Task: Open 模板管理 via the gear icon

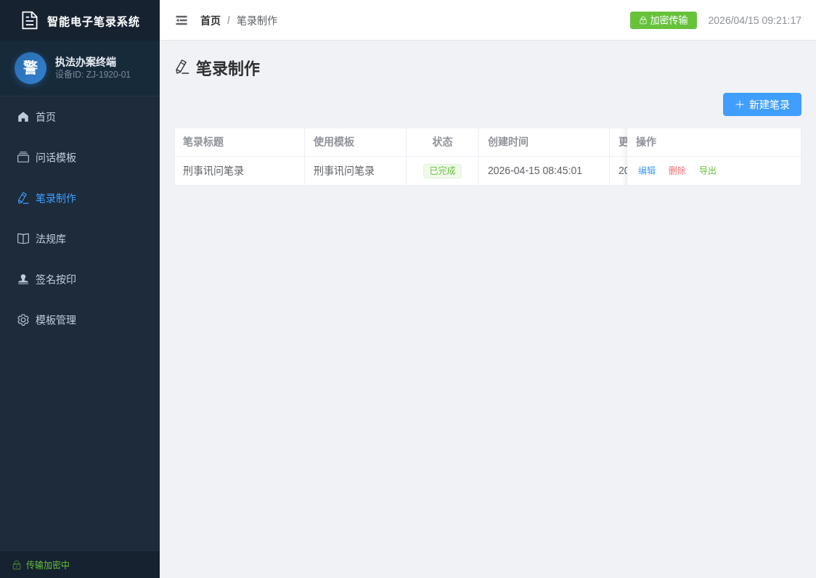Action: click(x=23, y=320)
